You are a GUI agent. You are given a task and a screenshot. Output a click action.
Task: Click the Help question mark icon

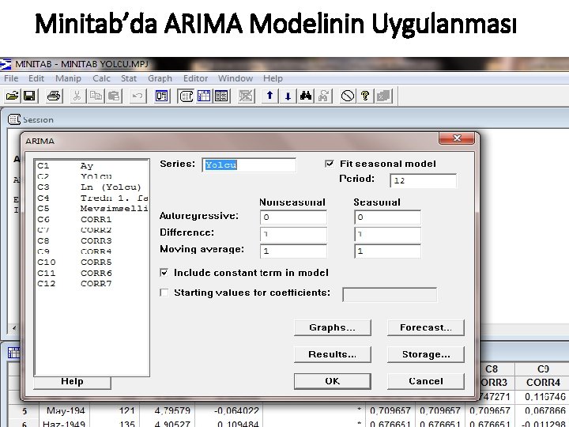[x=365, y=96]
